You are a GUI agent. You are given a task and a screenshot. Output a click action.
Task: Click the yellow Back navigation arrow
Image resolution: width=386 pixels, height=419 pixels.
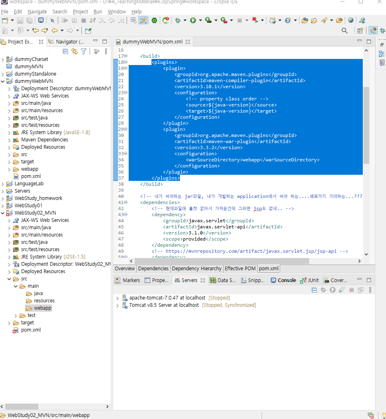pos(55,30)
